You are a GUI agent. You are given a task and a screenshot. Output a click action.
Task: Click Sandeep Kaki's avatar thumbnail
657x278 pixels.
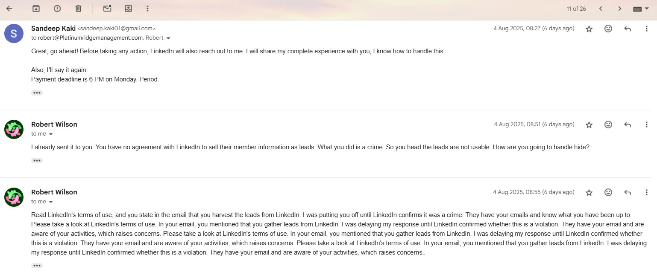pyautogui.click(x=14, y=33)
